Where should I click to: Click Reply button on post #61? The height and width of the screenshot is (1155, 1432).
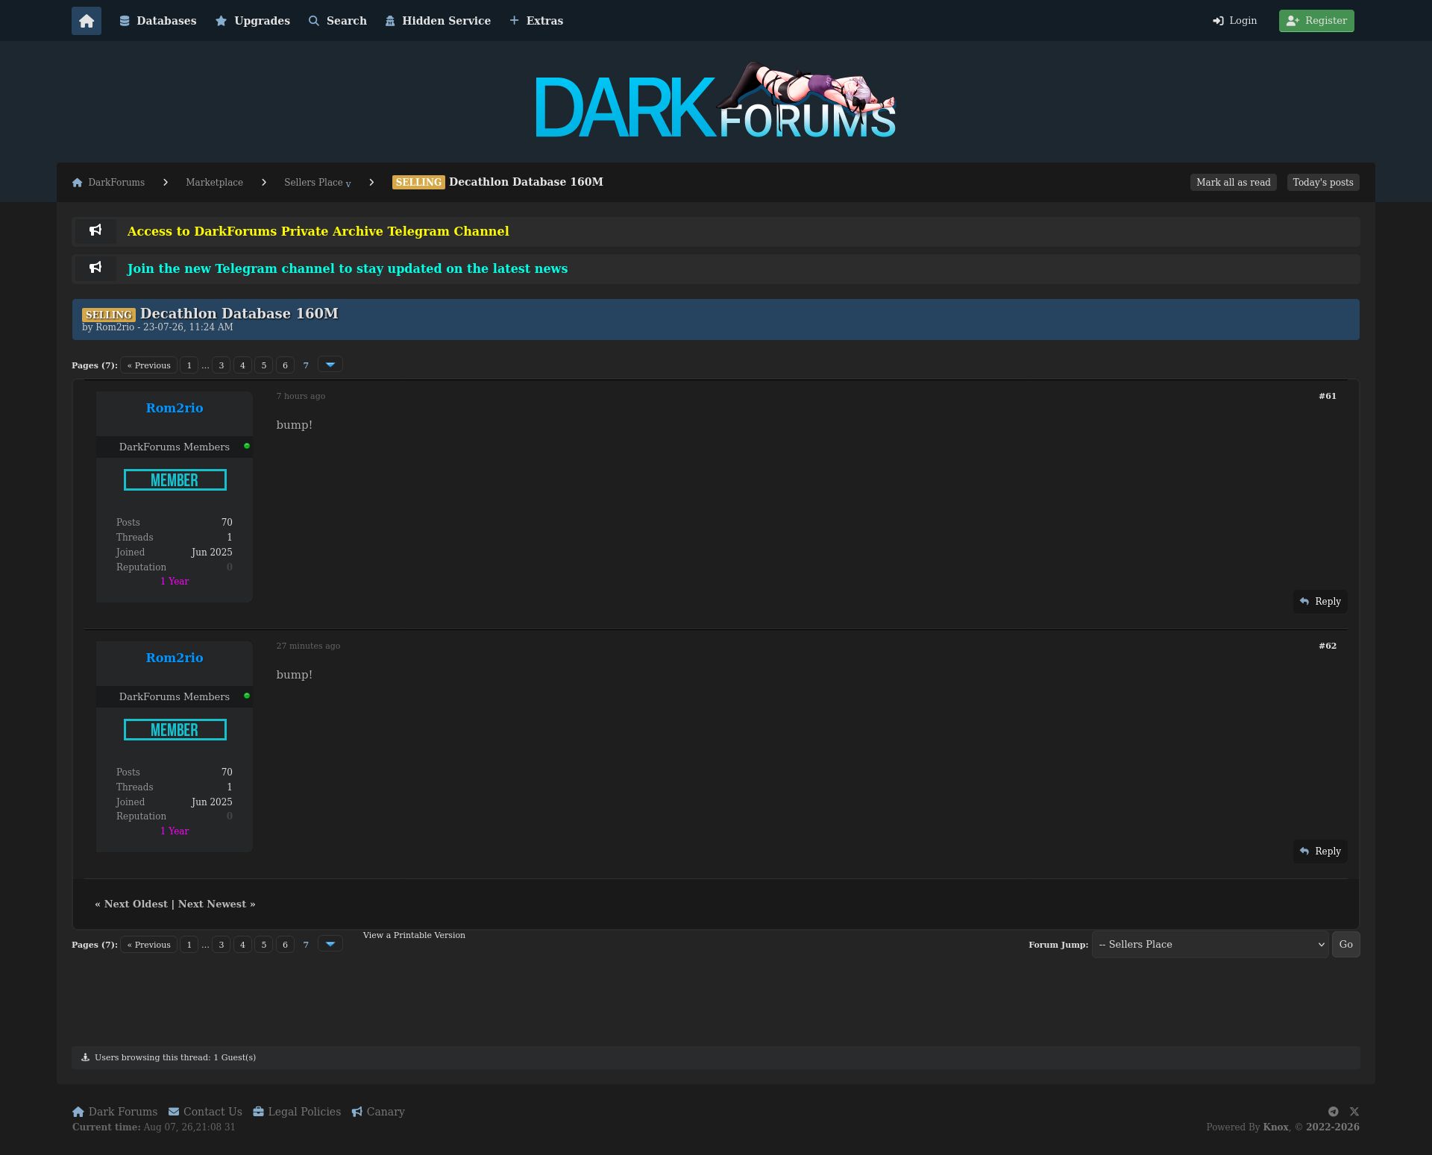click(1320, 602)
